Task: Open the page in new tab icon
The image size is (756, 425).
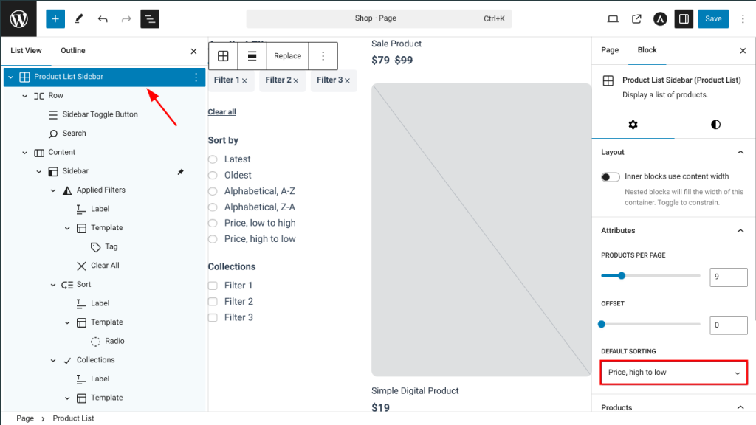Action: [x=636, y=18]
